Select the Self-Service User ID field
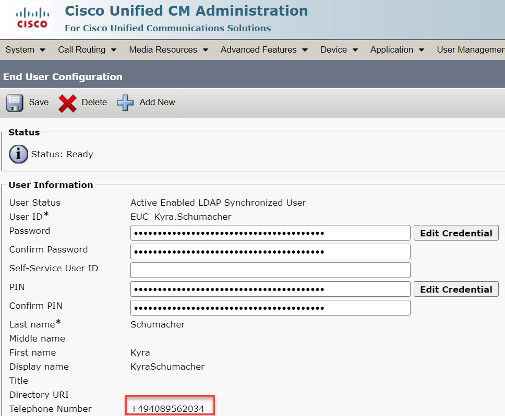The width and height of the screenshot is (505, 416). (270, 270)
